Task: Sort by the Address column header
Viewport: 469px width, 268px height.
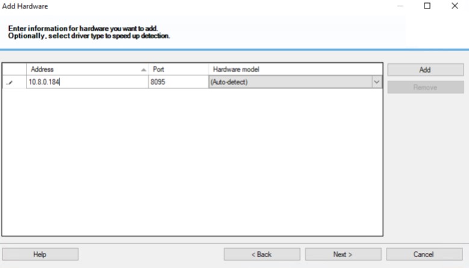Action: click(87, 69)
